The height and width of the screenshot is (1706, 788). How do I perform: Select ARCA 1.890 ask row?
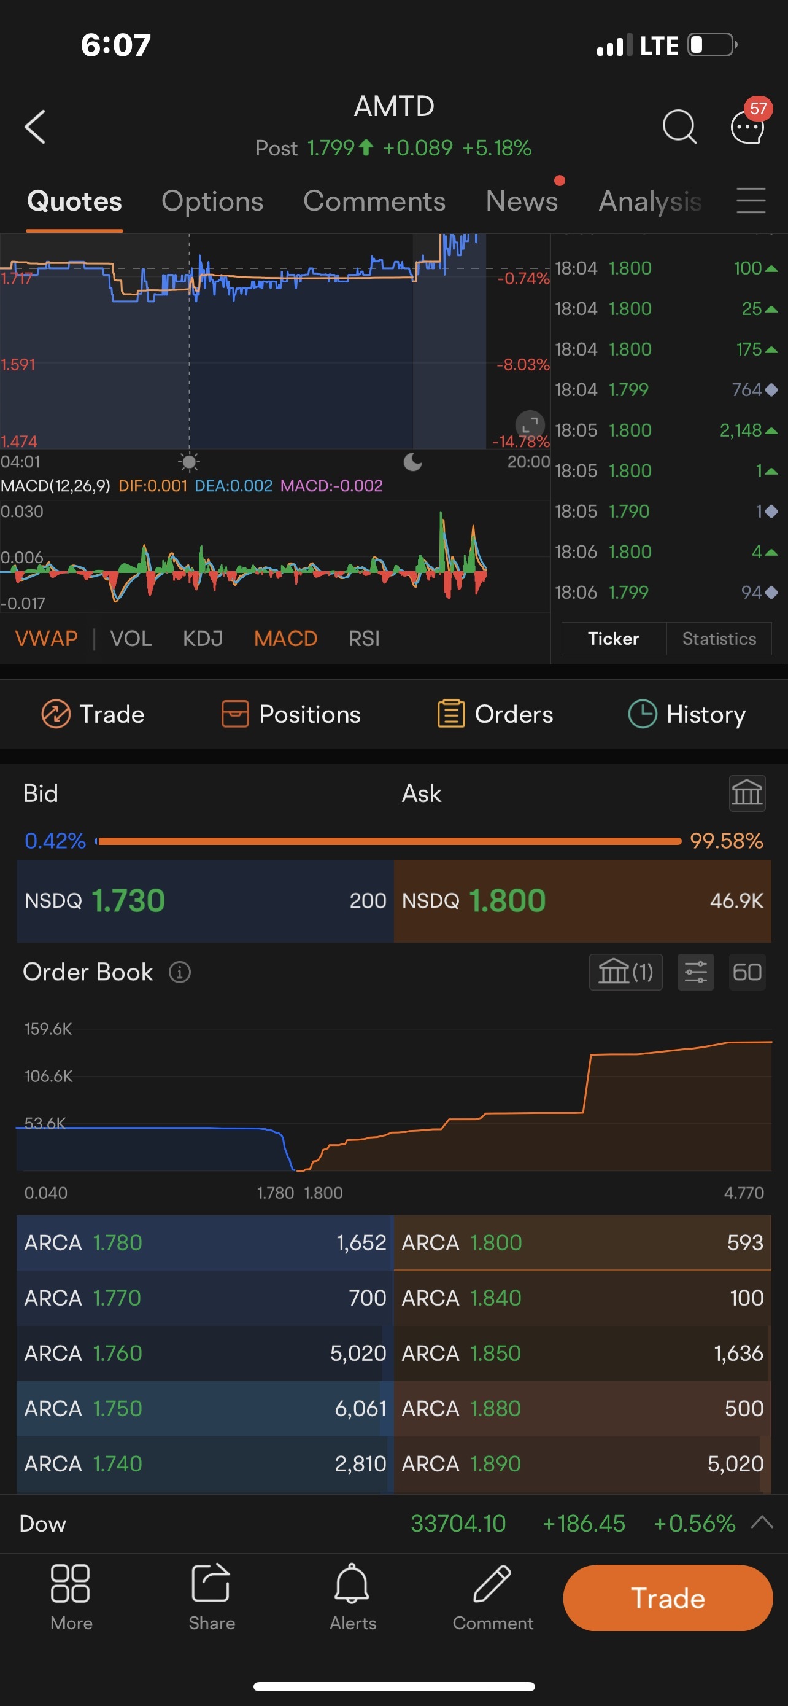[x=582, y=1463]
